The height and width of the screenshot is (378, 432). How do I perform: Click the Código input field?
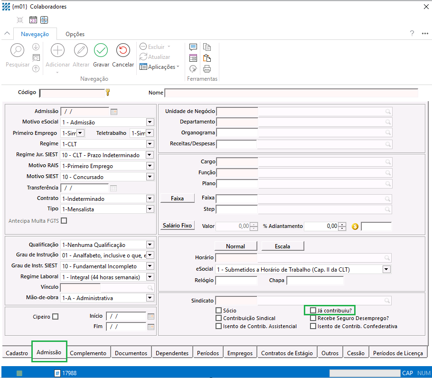[72, 93]
